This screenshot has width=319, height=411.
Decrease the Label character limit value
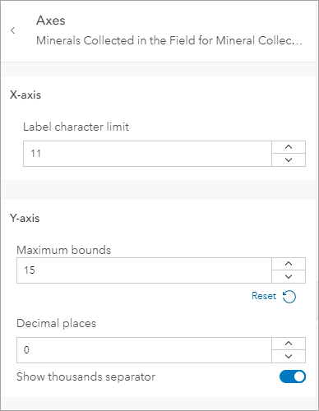[x=289, y=159]
